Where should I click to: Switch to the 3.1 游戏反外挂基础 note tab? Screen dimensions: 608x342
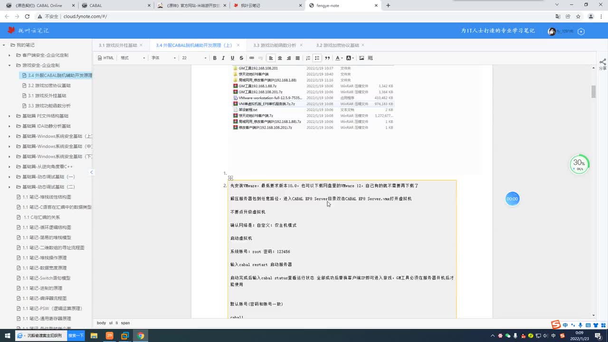point(118,45)
